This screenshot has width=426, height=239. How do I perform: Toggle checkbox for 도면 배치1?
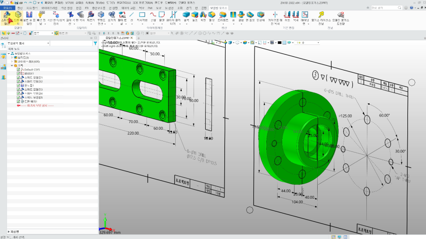[18, 101]
